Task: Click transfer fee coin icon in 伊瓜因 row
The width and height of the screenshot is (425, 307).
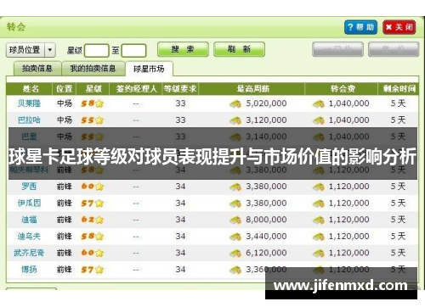Action: [319, 204]
